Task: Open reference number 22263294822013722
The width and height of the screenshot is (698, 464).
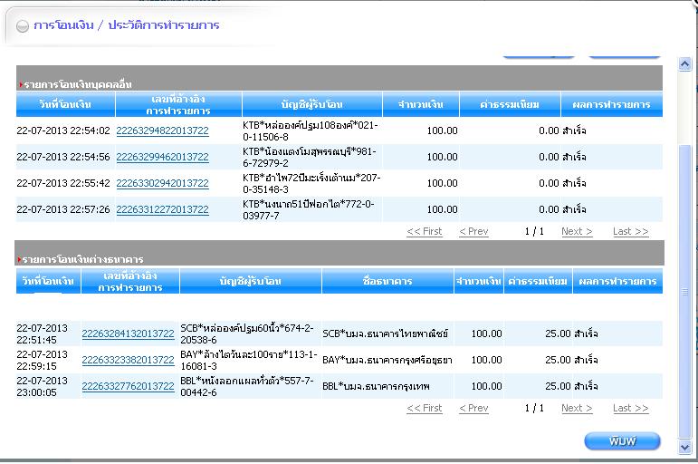Action: [162, 130]
